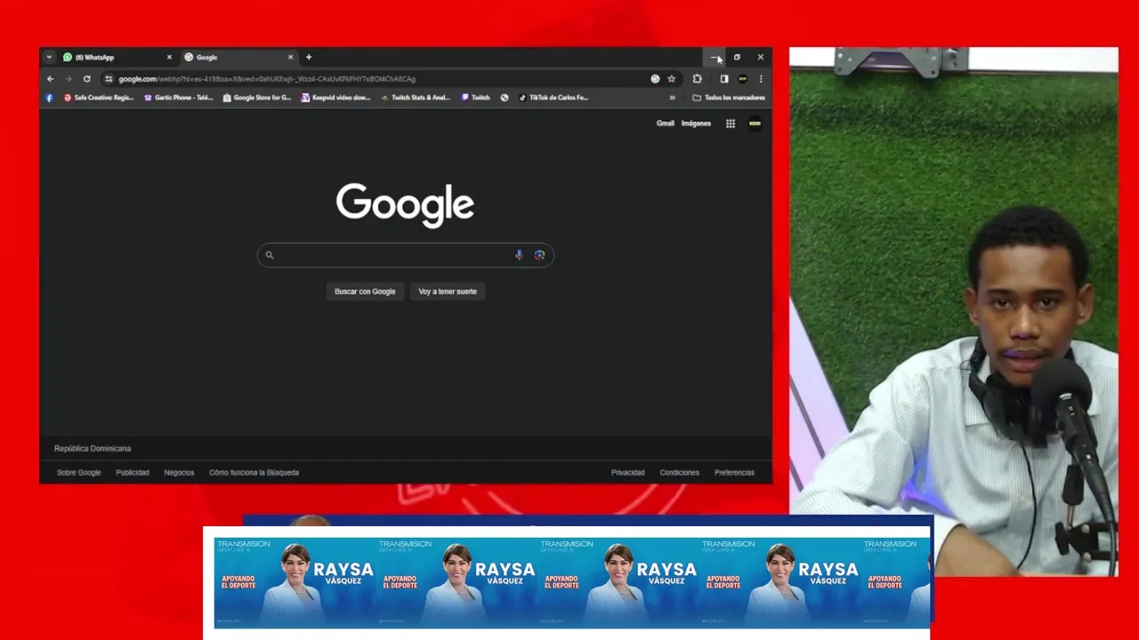The width and height of the screenshot is (1139, 640).
Task: Open Keepvid video downloader bookmark
Action: [336, 98]
